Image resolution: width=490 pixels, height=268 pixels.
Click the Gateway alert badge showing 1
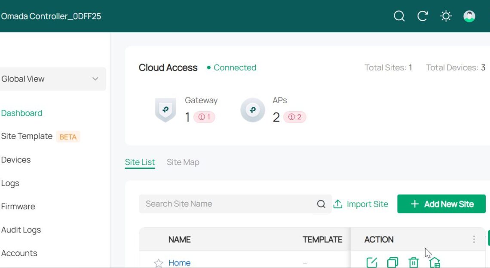[x=204, y=117]
